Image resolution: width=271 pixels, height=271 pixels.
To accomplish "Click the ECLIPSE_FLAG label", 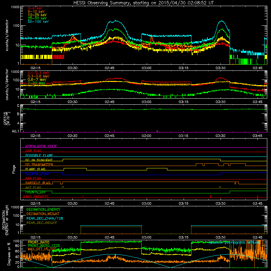I will (37, 174).
